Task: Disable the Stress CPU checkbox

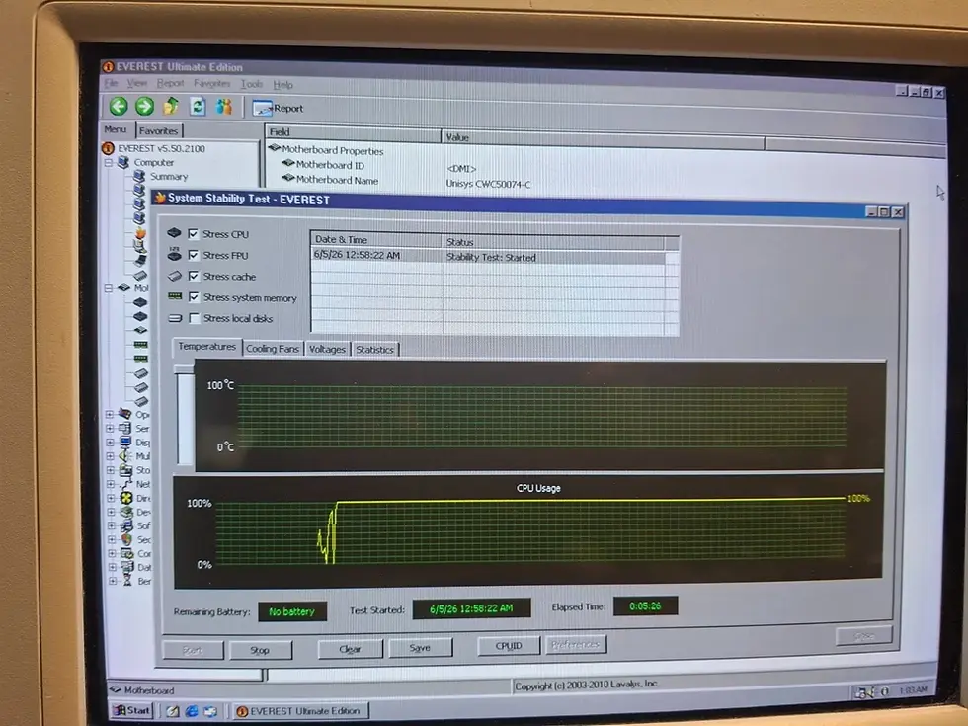Action: (194, 233)
